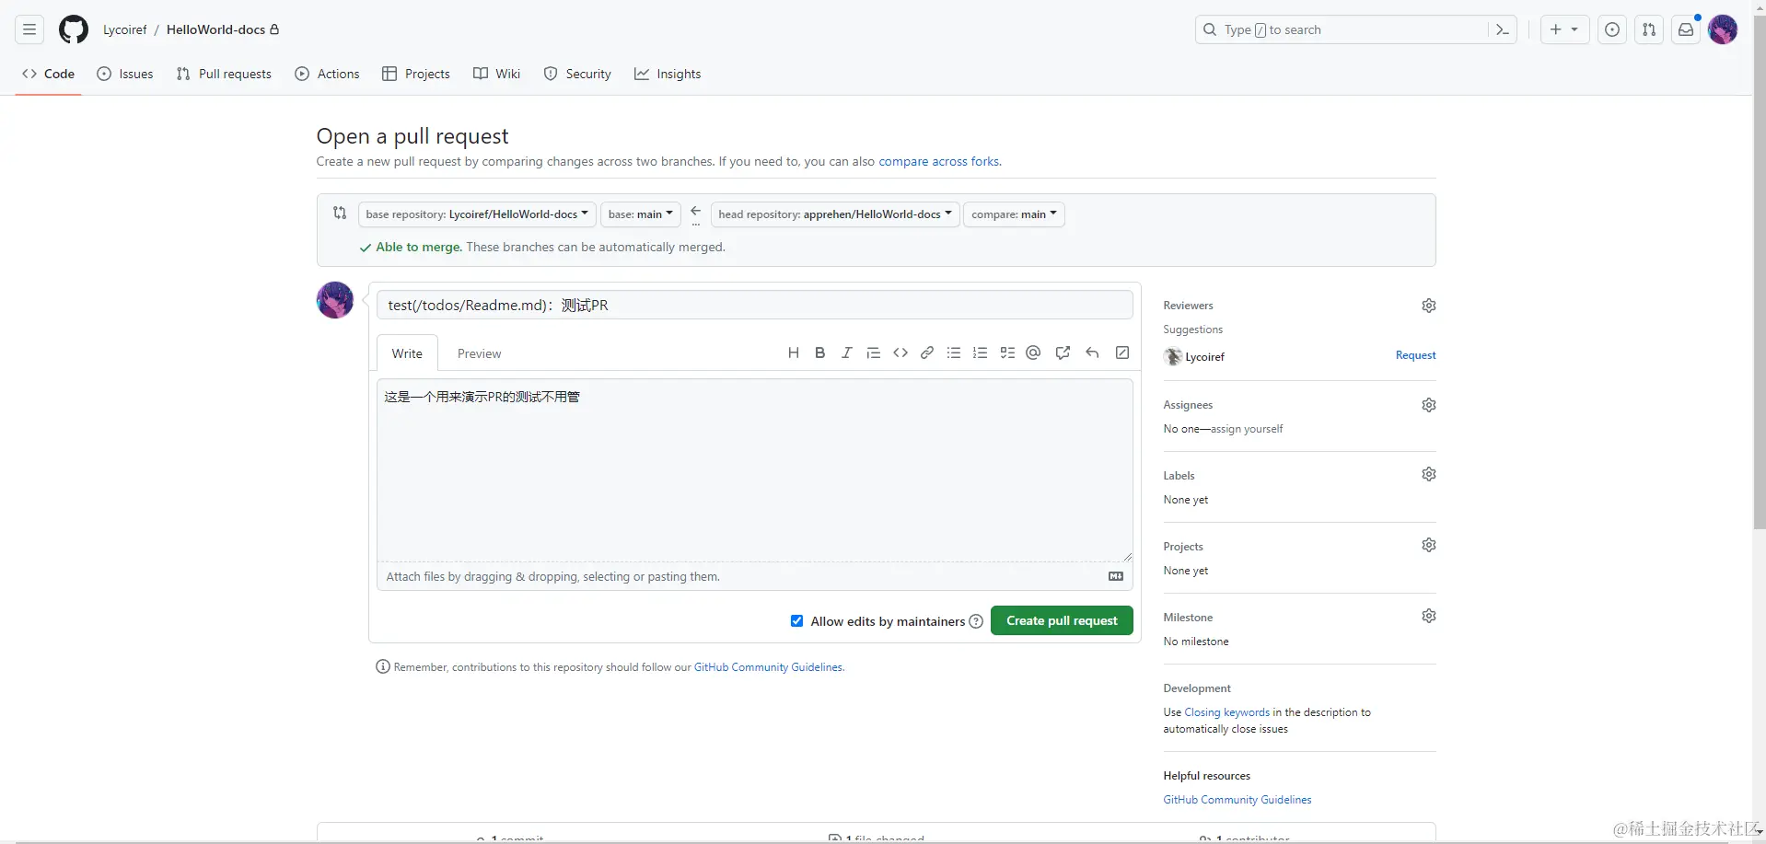Open the sidebar Projects gear settings
This screenshot has height=844, width=1766.
1428,545
